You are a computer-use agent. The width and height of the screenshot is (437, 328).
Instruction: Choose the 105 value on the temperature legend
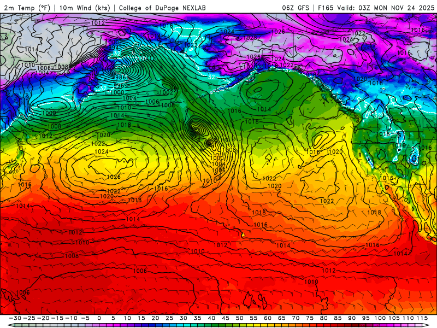tap(394, 318)
